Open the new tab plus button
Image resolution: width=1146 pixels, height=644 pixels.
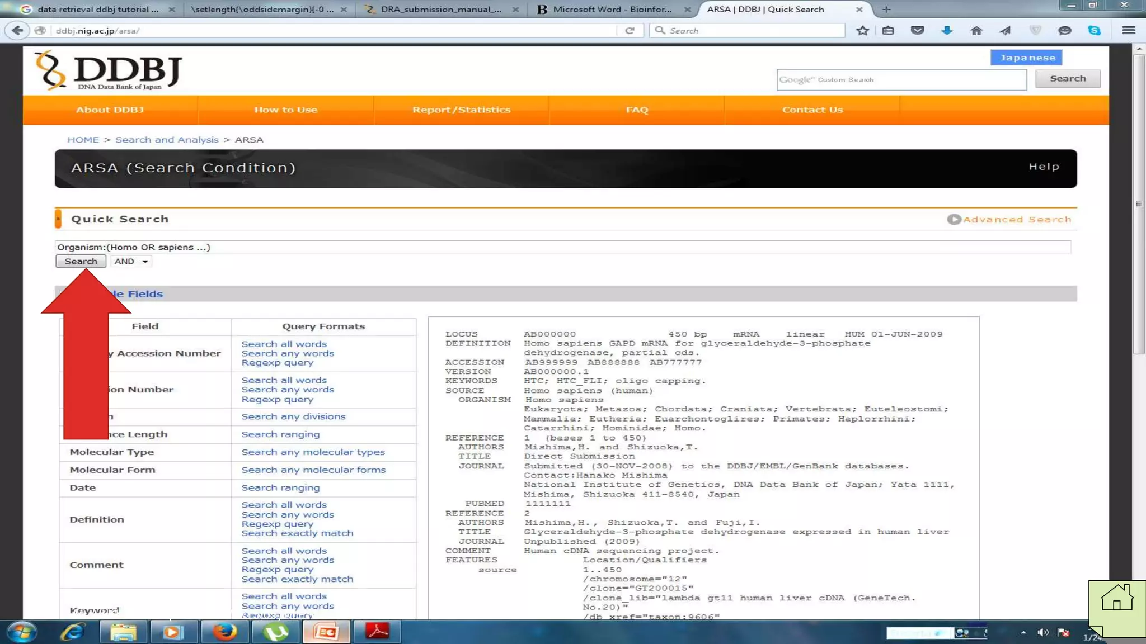click(x=886, y=9)
